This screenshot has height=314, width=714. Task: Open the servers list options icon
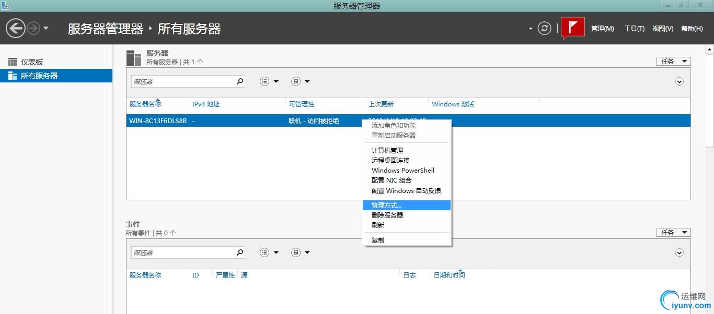[x=264, y=81]
